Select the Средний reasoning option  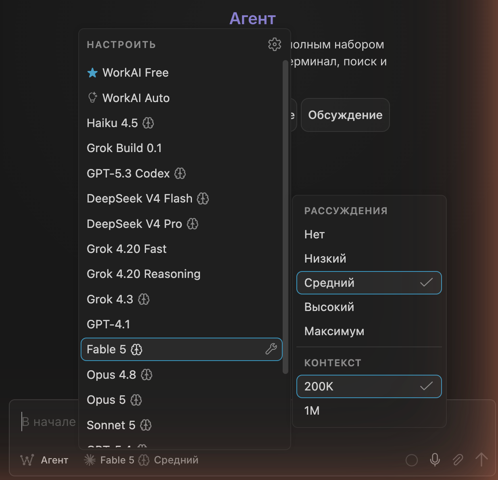[x=369, y=283]
